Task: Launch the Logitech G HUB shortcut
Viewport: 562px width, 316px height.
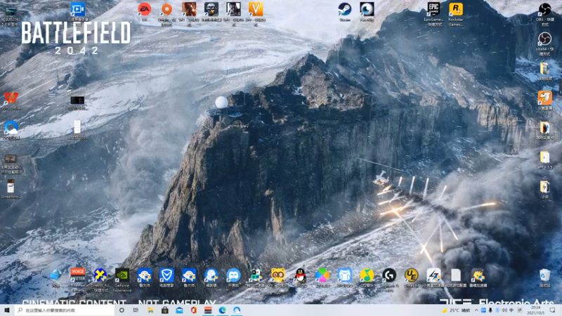Action: pos(389,275)
